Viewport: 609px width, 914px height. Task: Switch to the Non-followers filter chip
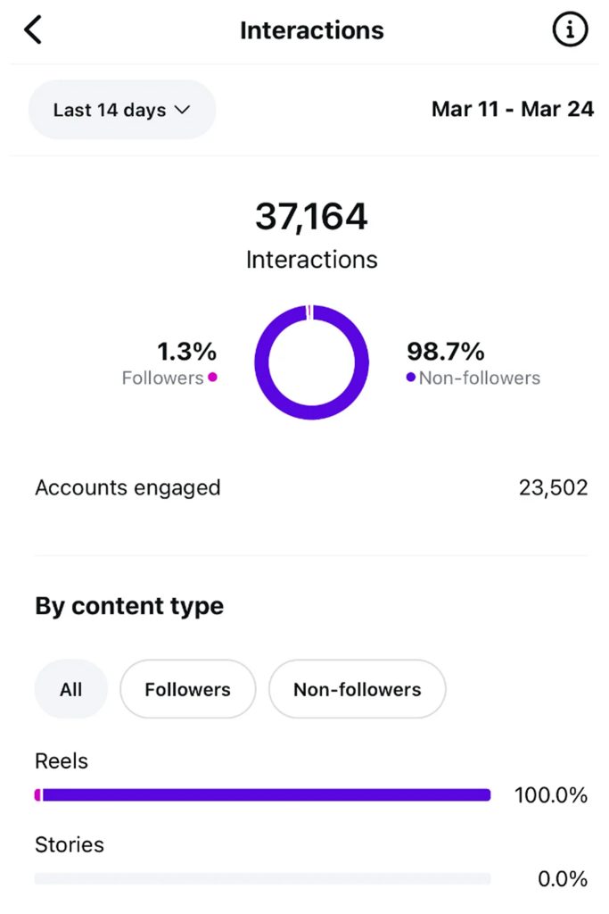[357, 689]
